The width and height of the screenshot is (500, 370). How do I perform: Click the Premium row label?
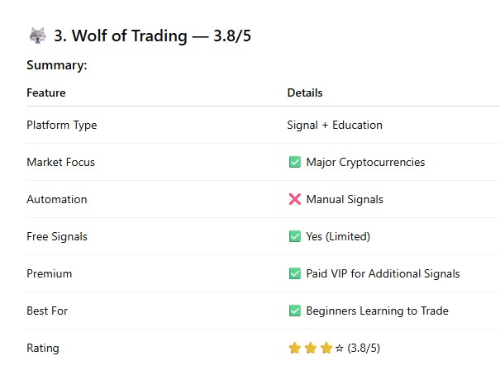tap(49, 273)
